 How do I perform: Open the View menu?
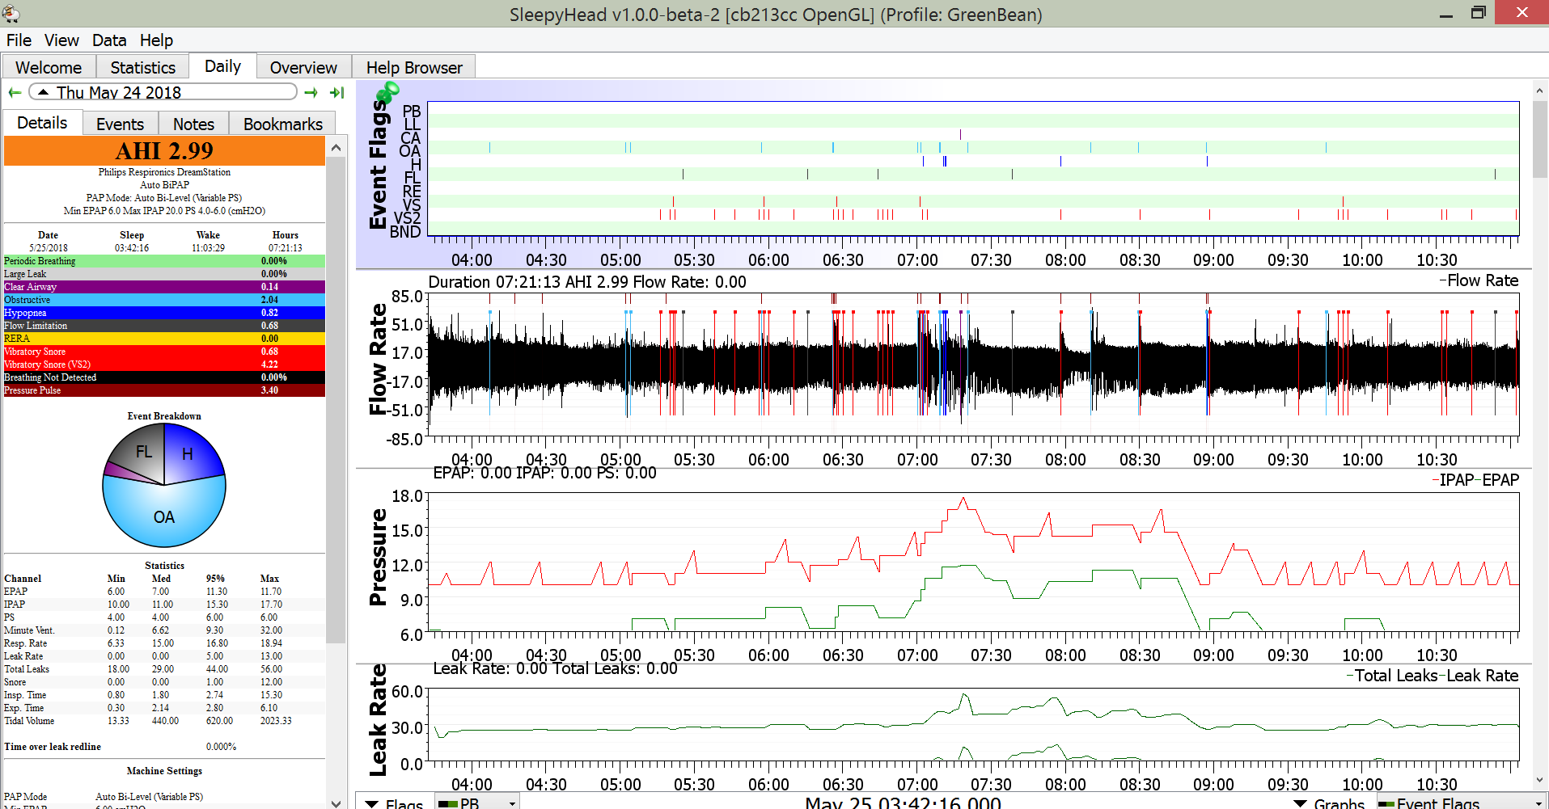pos(61,40)
